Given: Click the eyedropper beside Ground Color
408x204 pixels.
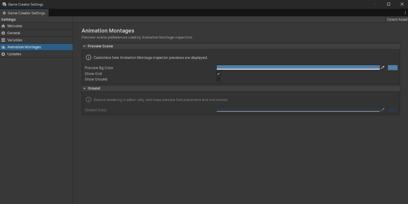Looking at the screenshot, I should pos(382,110).
